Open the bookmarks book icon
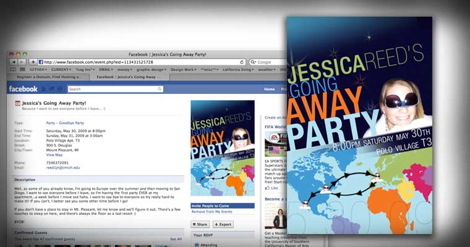This screenshot has height=247, width=470. click(x=13, y=69)
